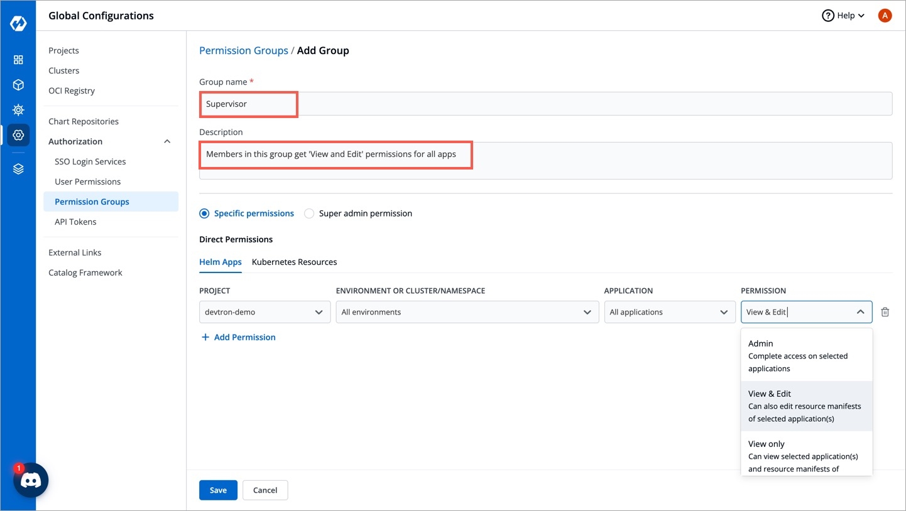Viewport: 906px width, 511px height.
Task: Click the Devtron logo icon
Action: coord(18,24)
